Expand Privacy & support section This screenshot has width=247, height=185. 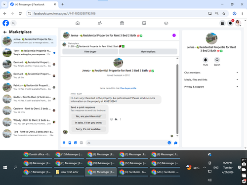pos(211,87)
